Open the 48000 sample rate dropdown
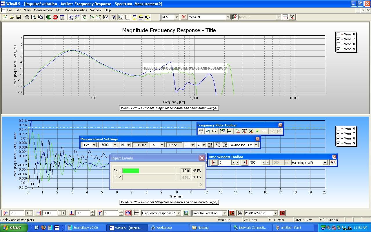 point(115,145)
